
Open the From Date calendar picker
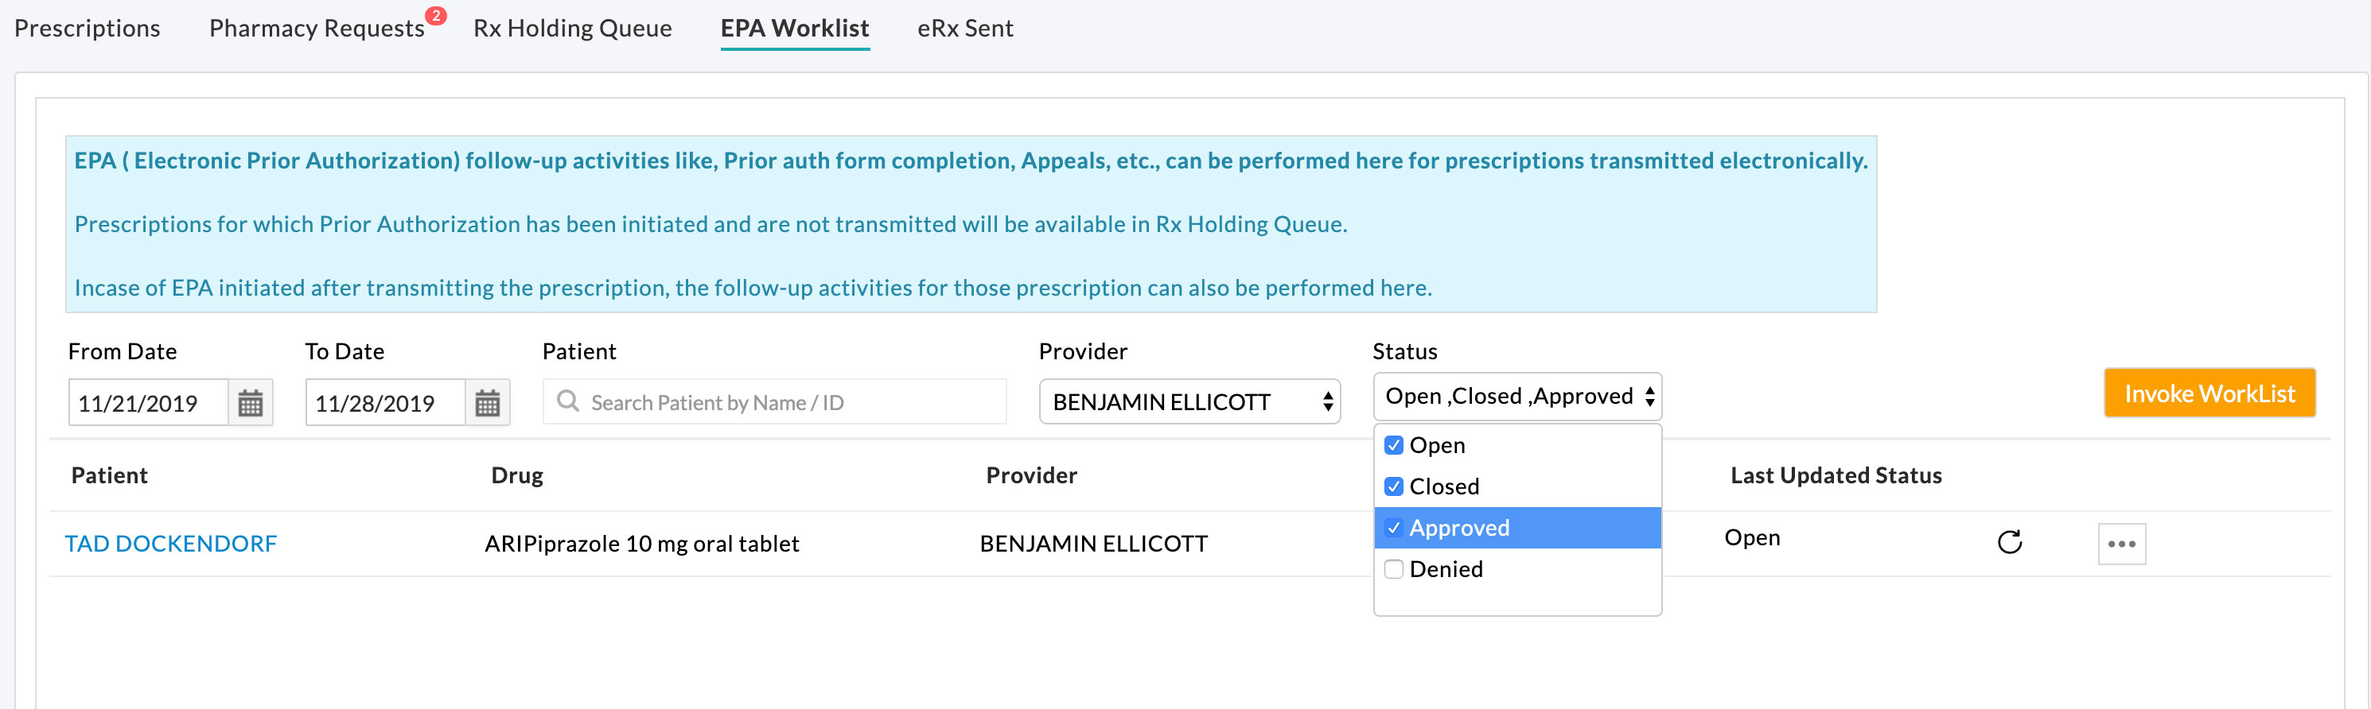coord(251,403)
